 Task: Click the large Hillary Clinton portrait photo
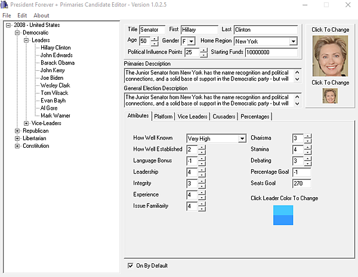(330, 56)
